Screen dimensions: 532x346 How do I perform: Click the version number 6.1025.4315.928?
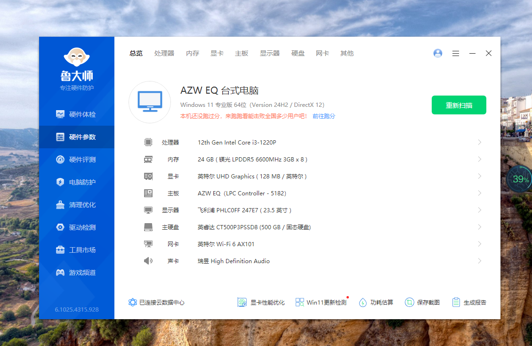77,309
